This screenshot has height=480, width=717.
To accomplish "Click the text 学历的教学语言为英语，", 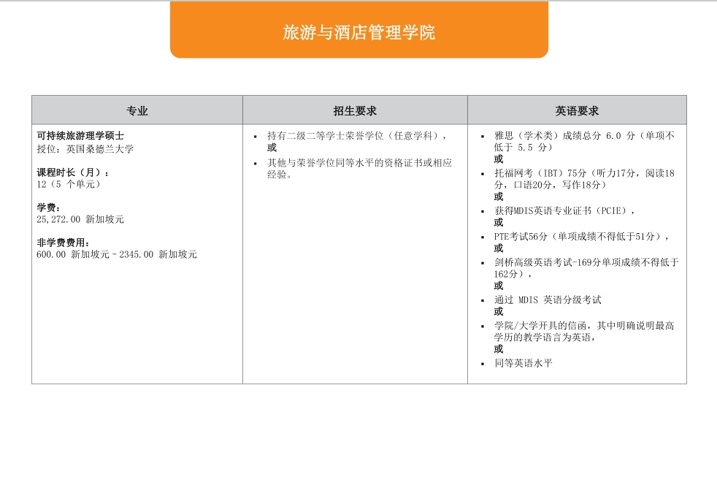I will pos(545,338).
